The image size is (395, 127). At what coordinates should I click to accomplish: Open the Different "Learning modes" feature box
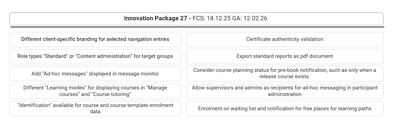pyautogui.click(x=95, y=91)
